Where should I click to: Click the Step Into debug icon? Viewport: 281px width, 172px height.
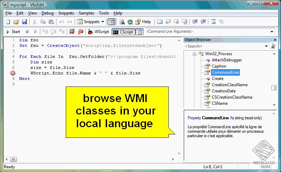coord(45,32)
